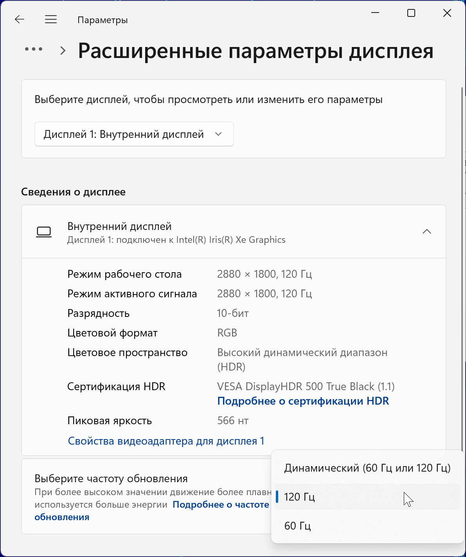
Task: Click the breadcrumb ellipsis button
Action: pos(34,49)
